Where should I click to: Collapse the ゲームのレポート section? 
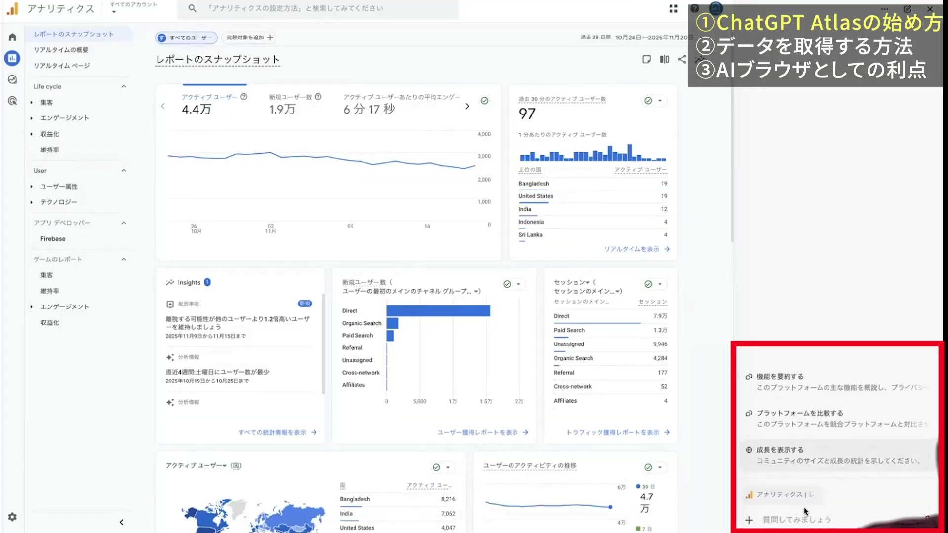[124, 259]
